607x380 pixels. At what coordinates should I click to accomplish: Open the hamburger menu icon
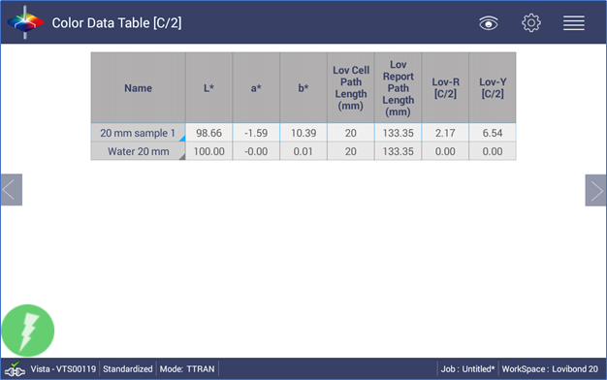point(574,23)
